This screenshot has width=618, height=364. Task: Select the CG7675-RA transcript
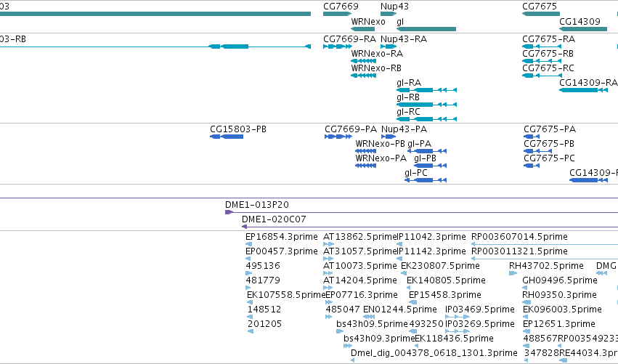coord(542,46)
